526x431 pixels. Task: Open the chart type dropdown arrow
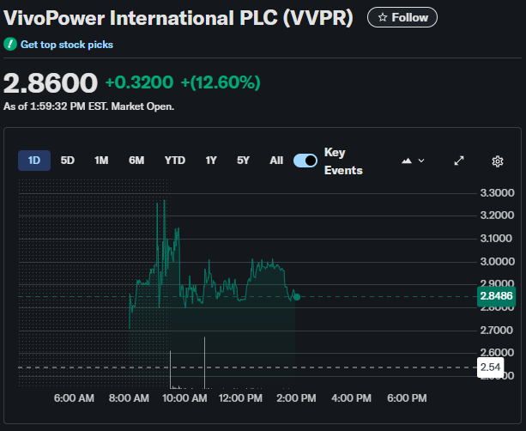click(x=421, y=161)
